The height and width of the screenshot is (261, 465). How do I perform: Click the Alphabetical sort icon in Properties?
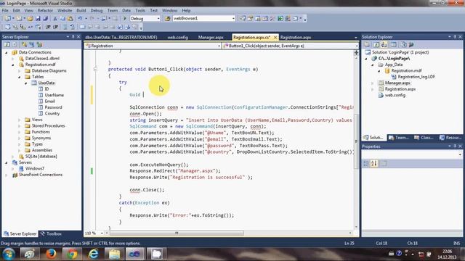click(374, 163)
